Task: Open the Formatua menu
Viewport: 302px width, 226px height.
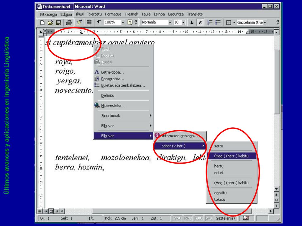Action: (113, 14)
